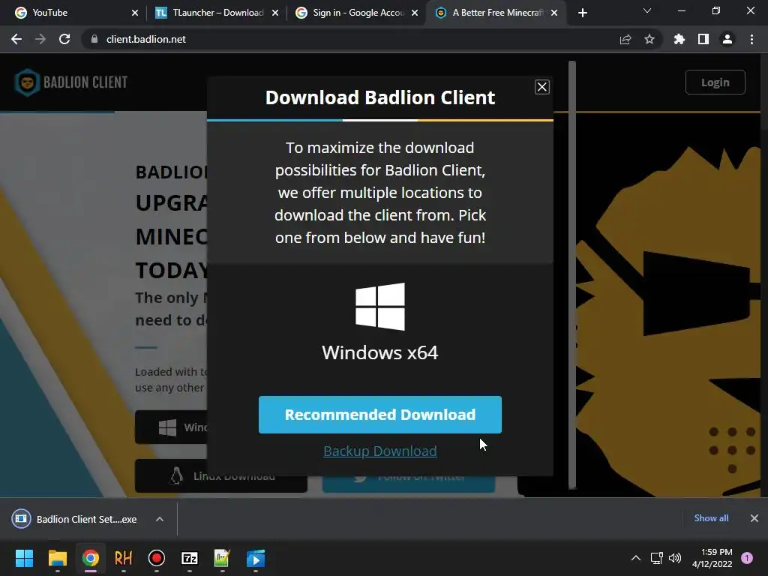Viewport: 768px width, 576px height.
Task: Close the Sign in Google tab
Action: pyautogui.click(x=415, y=13)
